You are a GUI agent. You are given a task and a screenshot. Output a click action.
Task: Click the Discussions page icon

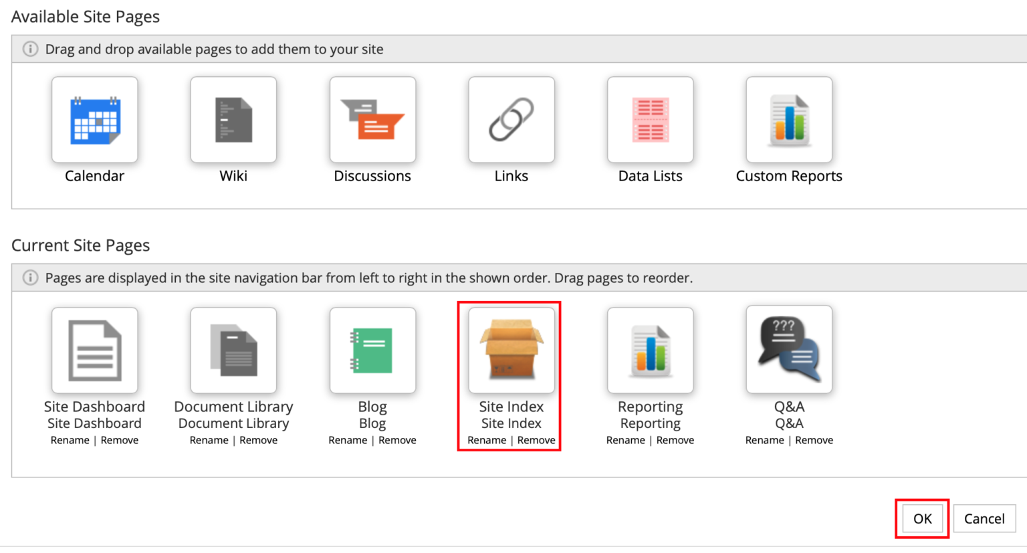372,120
